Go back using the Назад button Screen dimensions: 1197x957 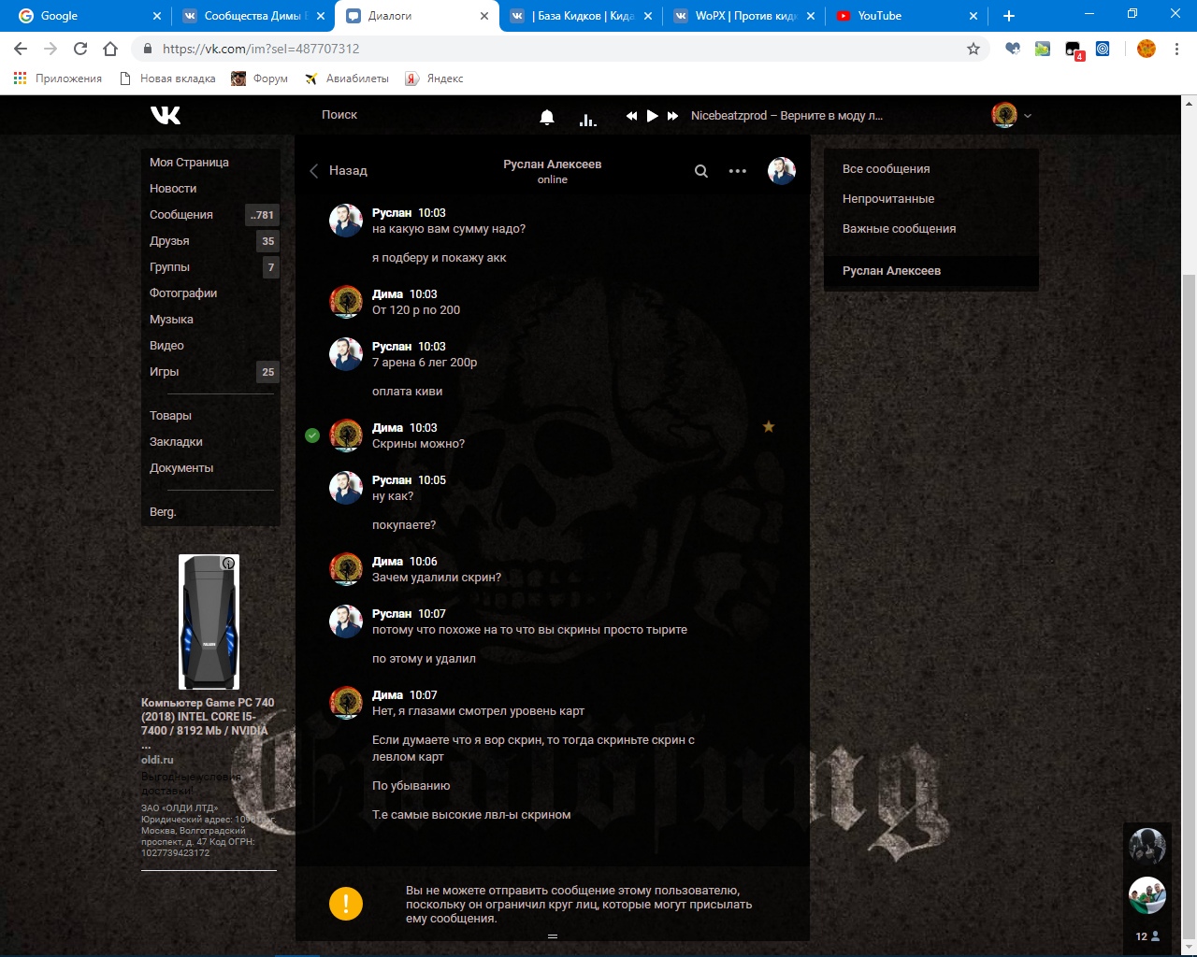click(339, 170)
